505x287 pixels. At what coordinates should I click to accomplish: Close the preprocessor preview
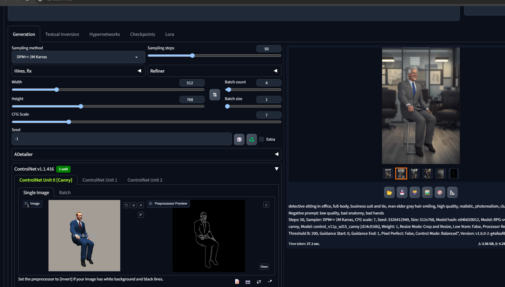[x=264, y=267]
